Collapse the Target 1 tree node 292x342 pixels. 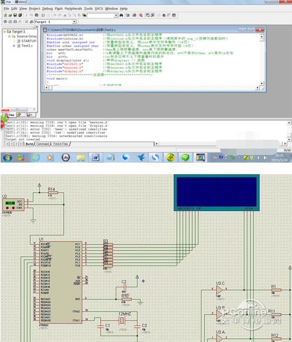pos(5,31)
